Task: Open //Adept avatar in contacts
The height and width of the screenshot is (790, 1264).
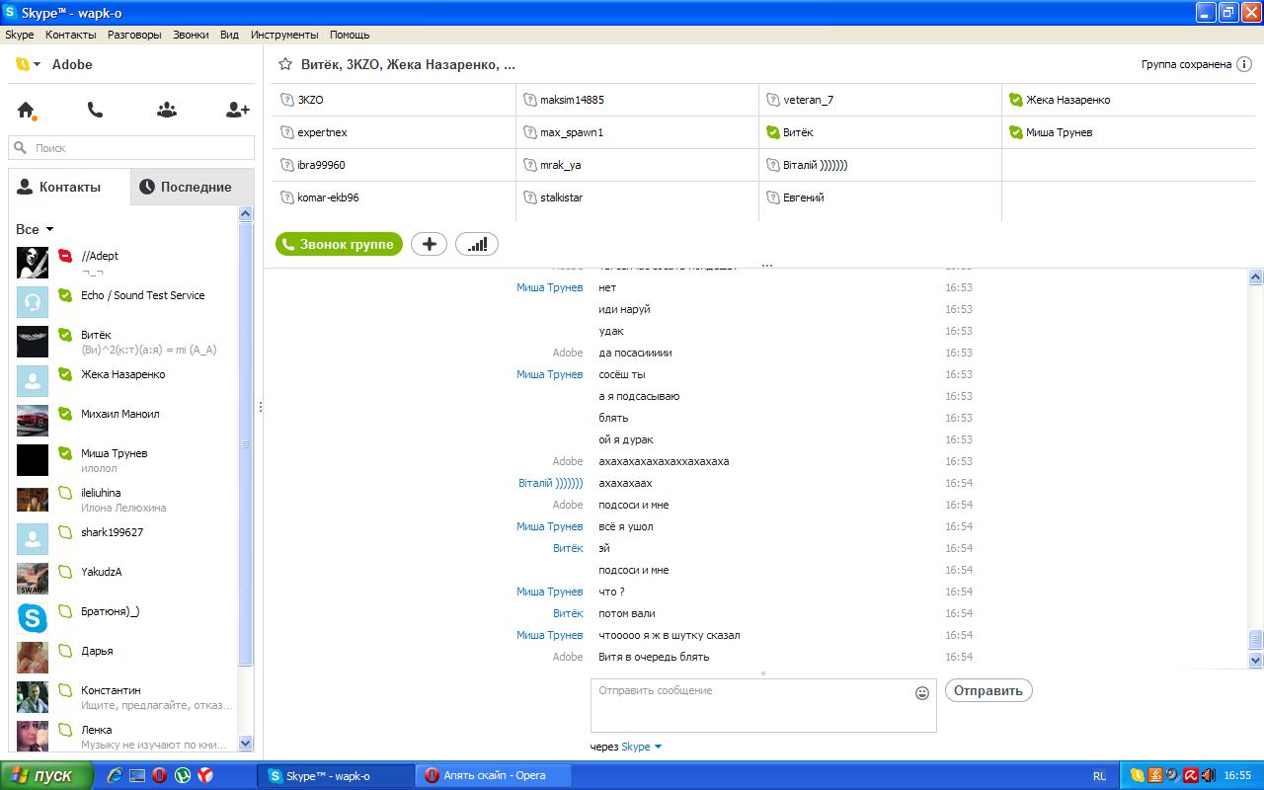Action: click(33, 263)
